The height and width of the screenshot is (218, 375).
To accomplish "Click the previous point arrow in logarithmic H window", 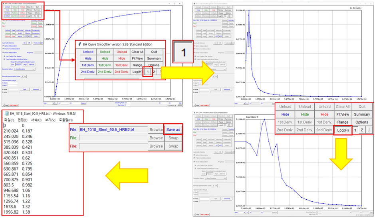I will point(244,212).
